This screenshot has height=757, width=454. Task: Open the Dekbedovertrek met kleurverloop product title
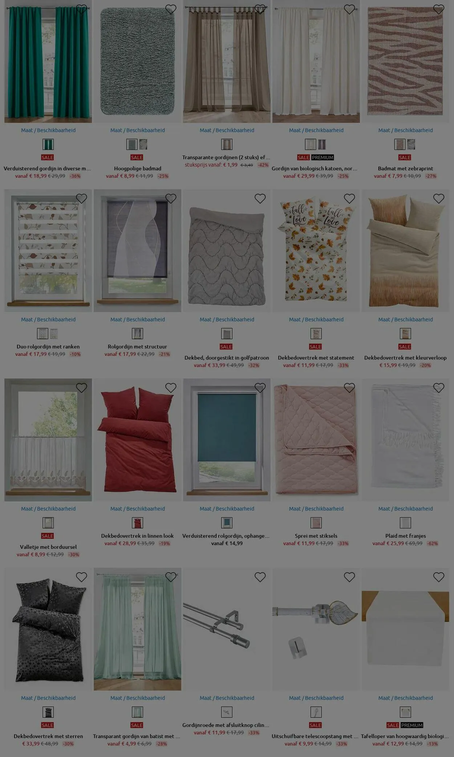405,358
